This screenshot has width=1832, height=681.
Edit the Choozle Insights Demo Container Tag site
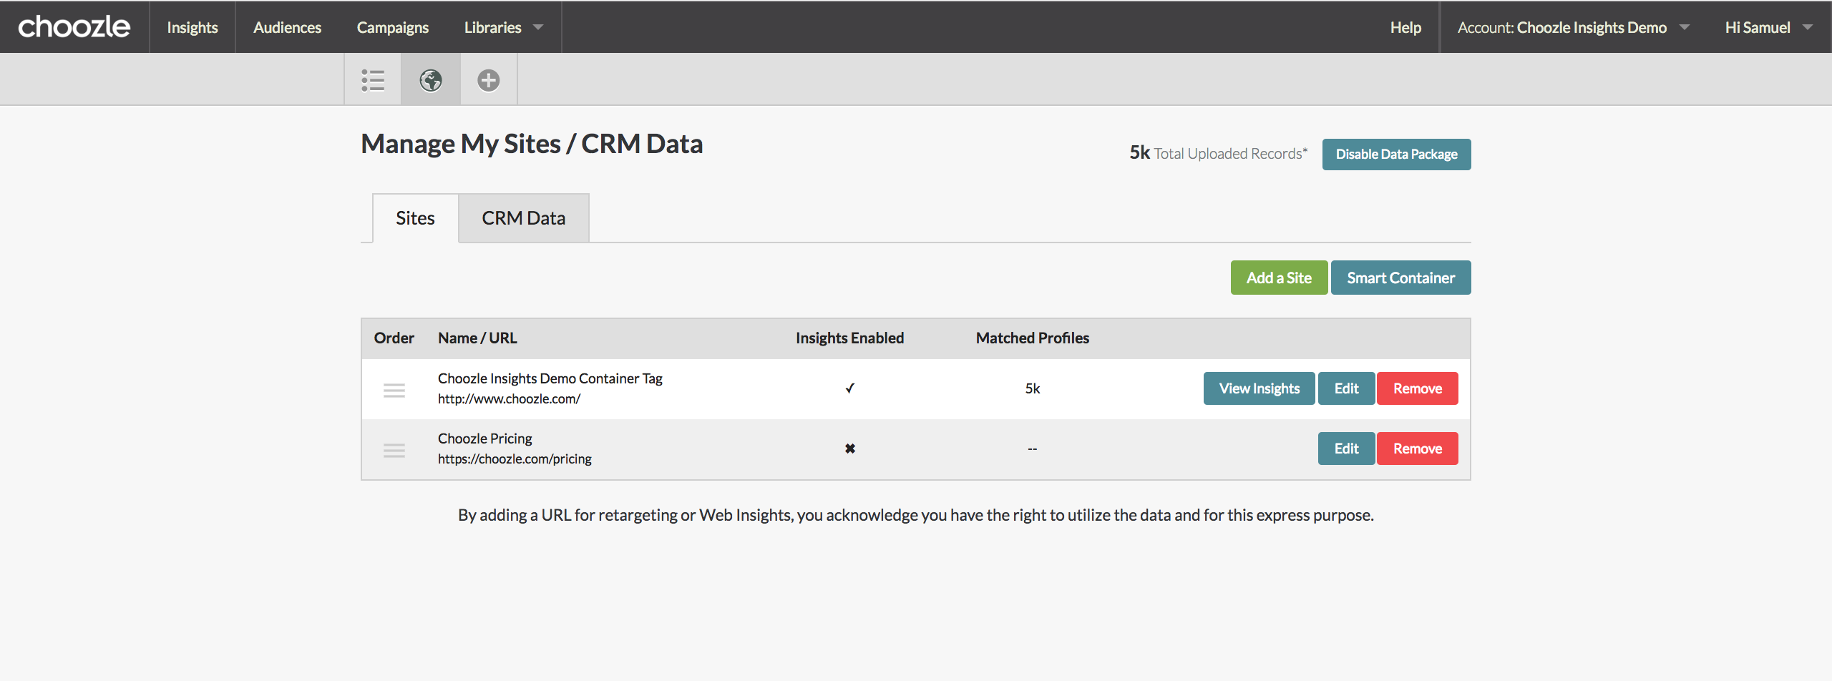(x=1346, y=388)
